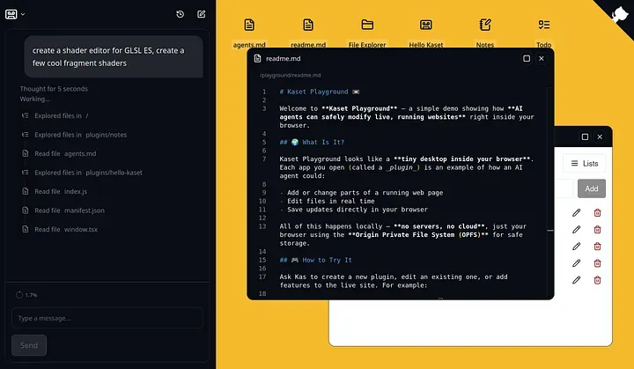Viewport: 634px width, 369px height.
Task: Open 'Read file manifest.json' step
Action: 63,210
